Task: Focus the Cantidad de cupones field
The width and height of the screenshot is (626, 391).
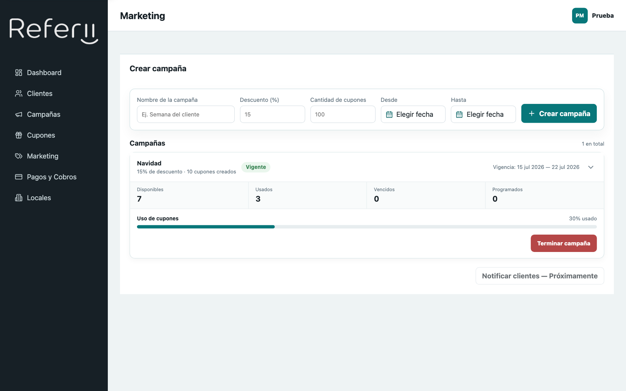Action: pos(343,114)
